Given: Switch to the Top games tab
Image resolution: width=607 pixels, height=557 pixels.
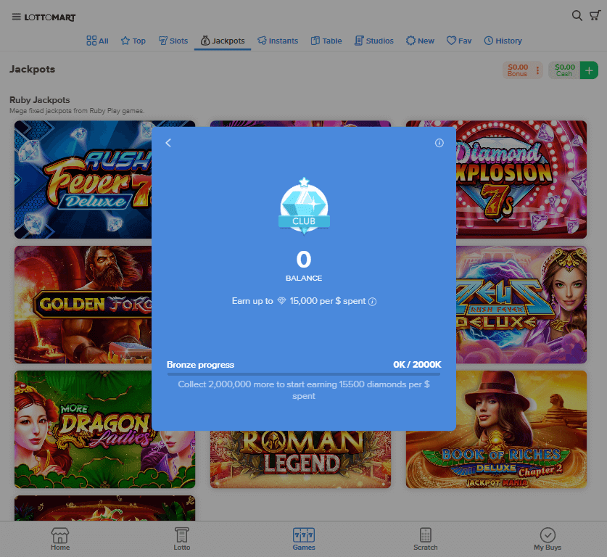Looking at the screenshot, I should (x=133, y=41).
